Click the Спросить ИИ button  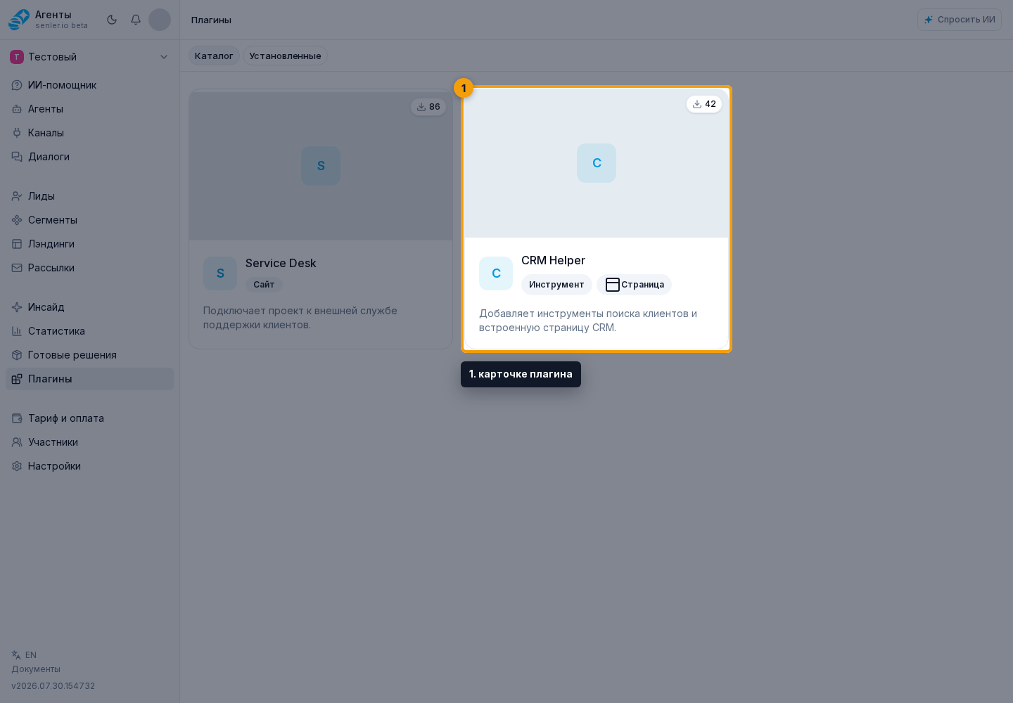pos(960,20)
